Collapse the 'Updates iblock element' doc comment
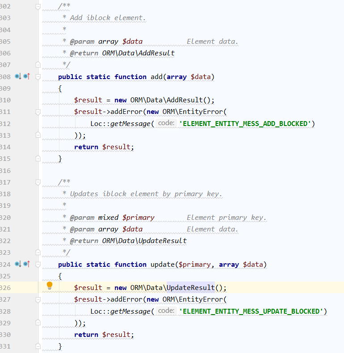This screenshot has height=353, width=344. (x=38, y=182)
